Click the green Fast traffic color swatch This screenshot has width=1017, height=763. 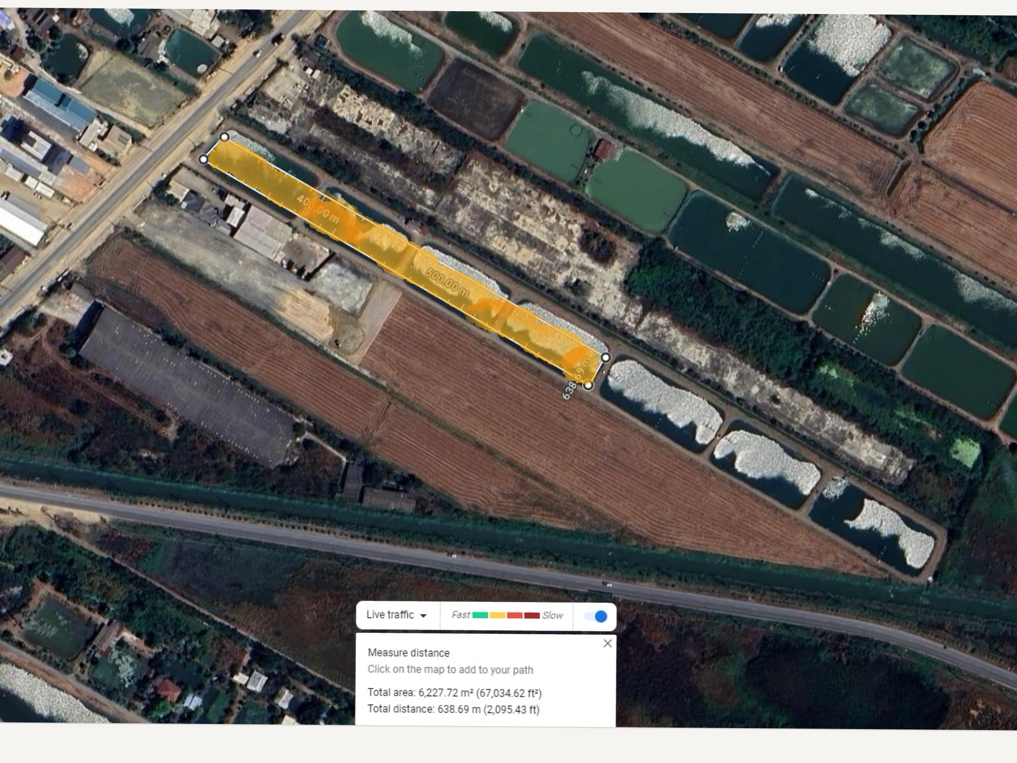tap(480, 615)
